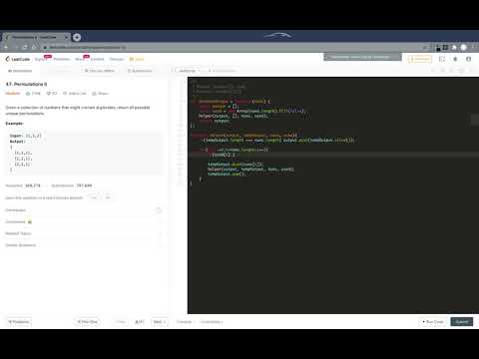Switch to the Submissions tab

pyautogui.click(x=140, y=71)
